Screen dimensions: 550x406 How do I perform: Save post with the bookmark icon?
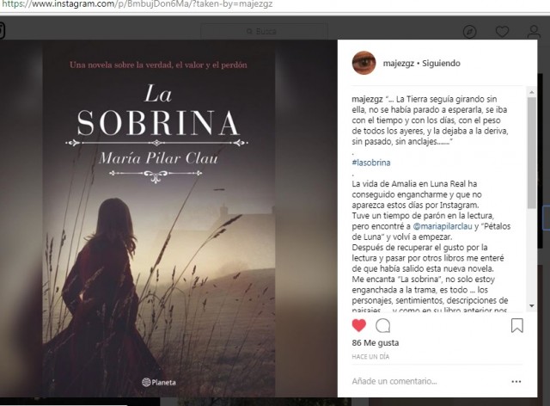tap(517, 325)
